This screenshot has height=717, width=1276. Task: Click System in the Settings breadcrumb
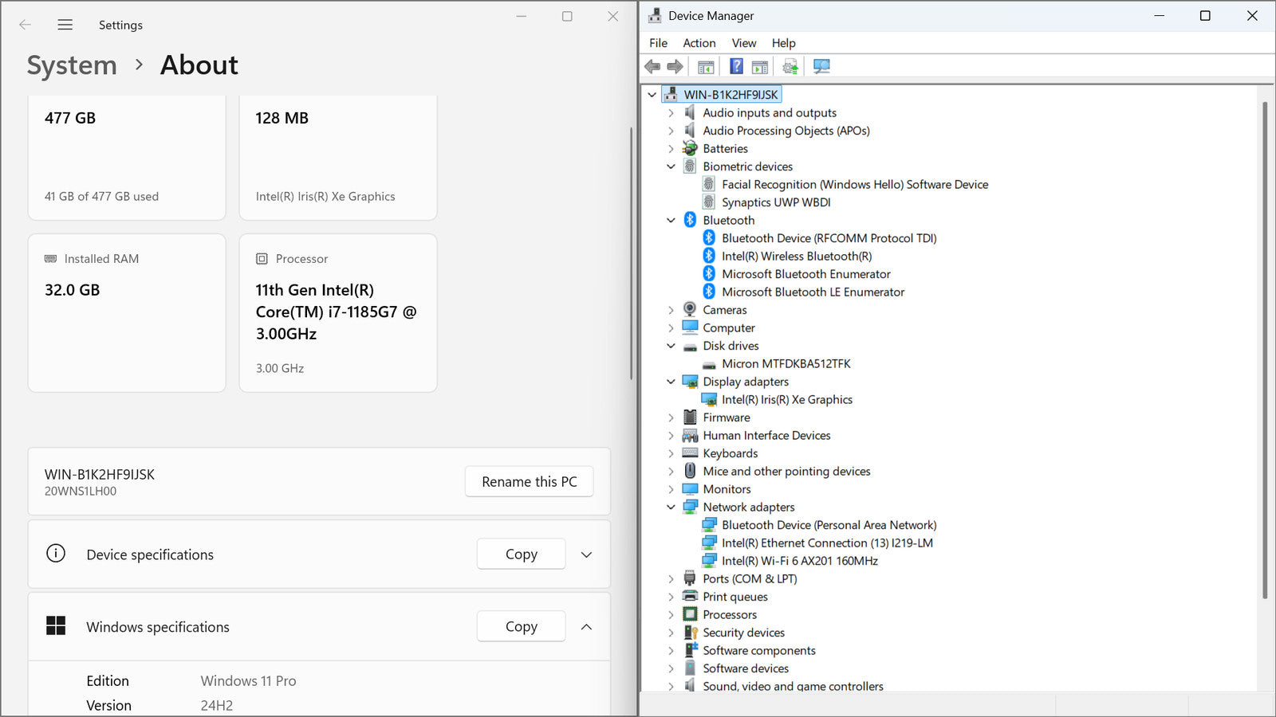[x=72, y=65]
